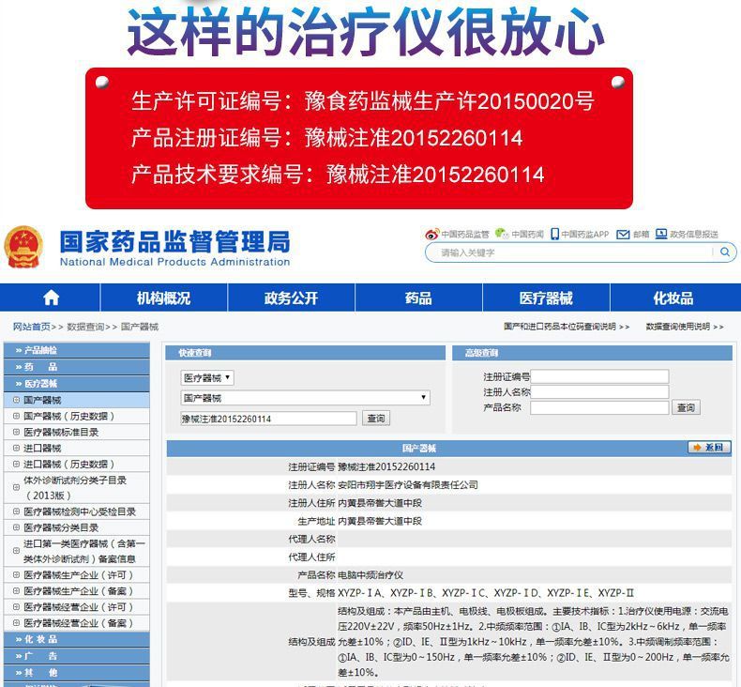The width and height of the screenshot is (741, 687).
Task: Select the 广告 sidebar section
Action: (x=77, y=656)
